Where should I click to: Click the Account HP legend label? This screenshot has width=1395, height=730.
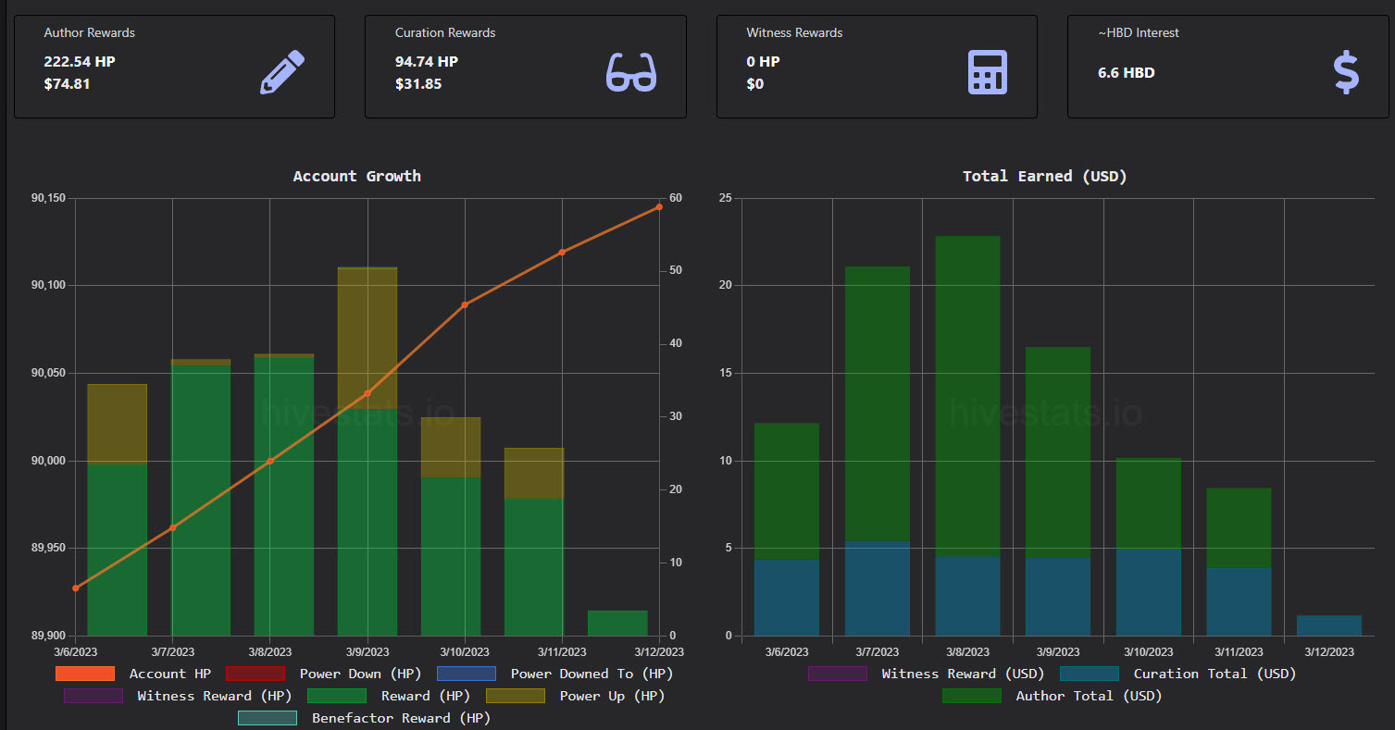tap(170, 674)
